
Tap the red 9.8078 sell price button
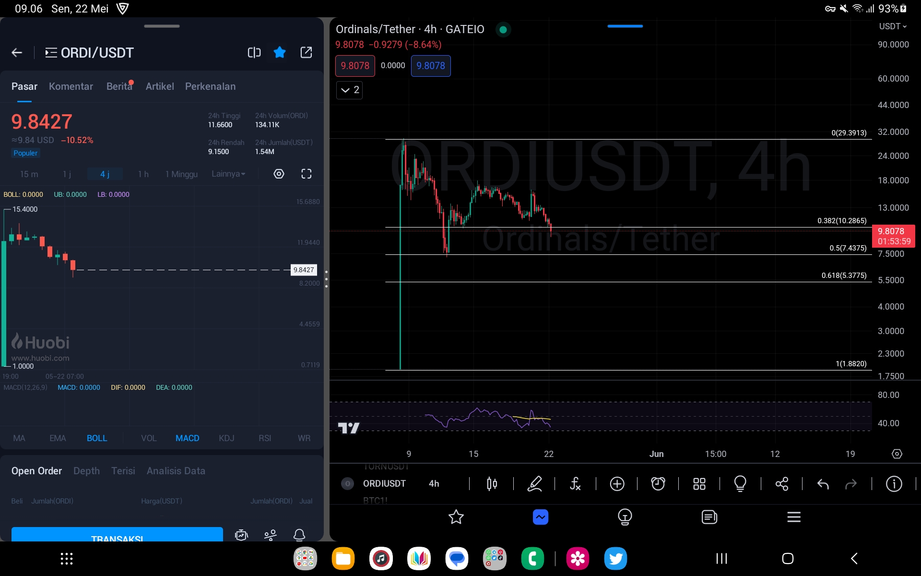[x=355, y=66]
